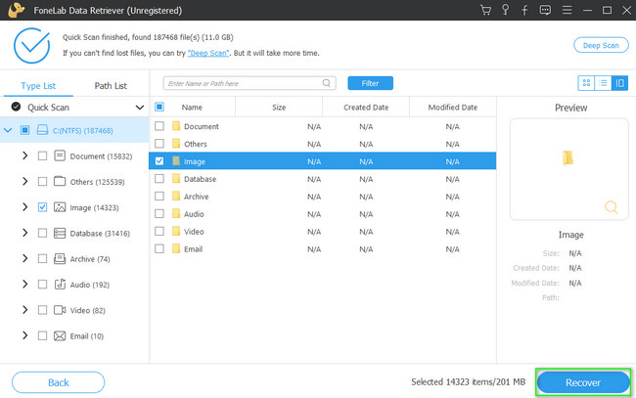This screenshot has height=398, width=636.
Task: Open the hamburger menu icon
Action: (568, 10)
